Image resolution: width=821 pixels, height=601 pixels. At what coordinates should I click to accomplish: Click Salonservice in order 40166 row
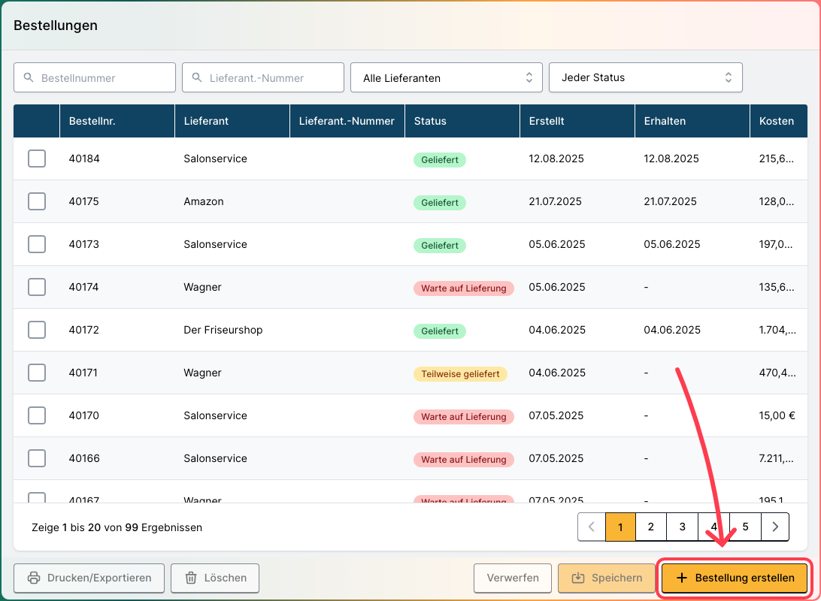pos(215,459)
